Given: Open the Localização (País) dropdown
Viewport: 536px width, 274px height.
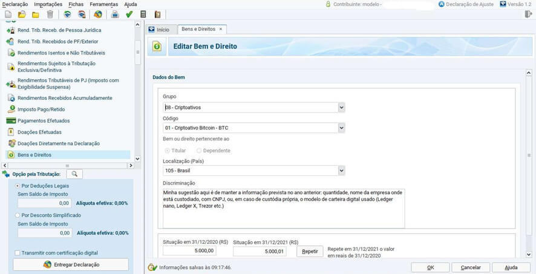Looking at the screenshot, I should point(341,171).
